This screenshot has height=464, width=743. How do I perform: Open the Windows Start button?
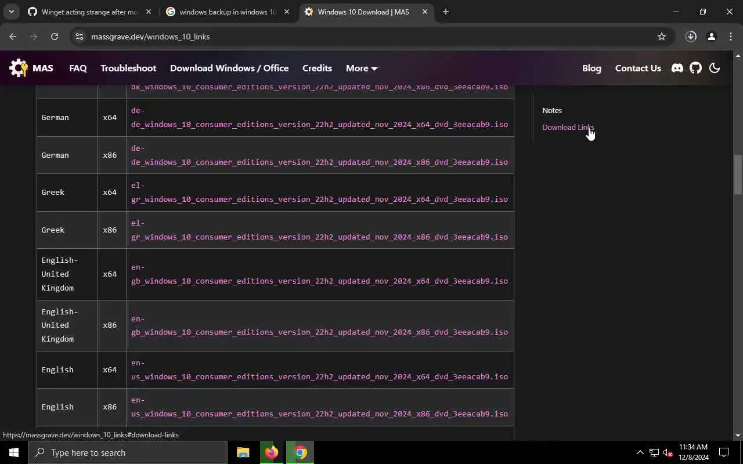pyautogui.click(x=14, y=452)
